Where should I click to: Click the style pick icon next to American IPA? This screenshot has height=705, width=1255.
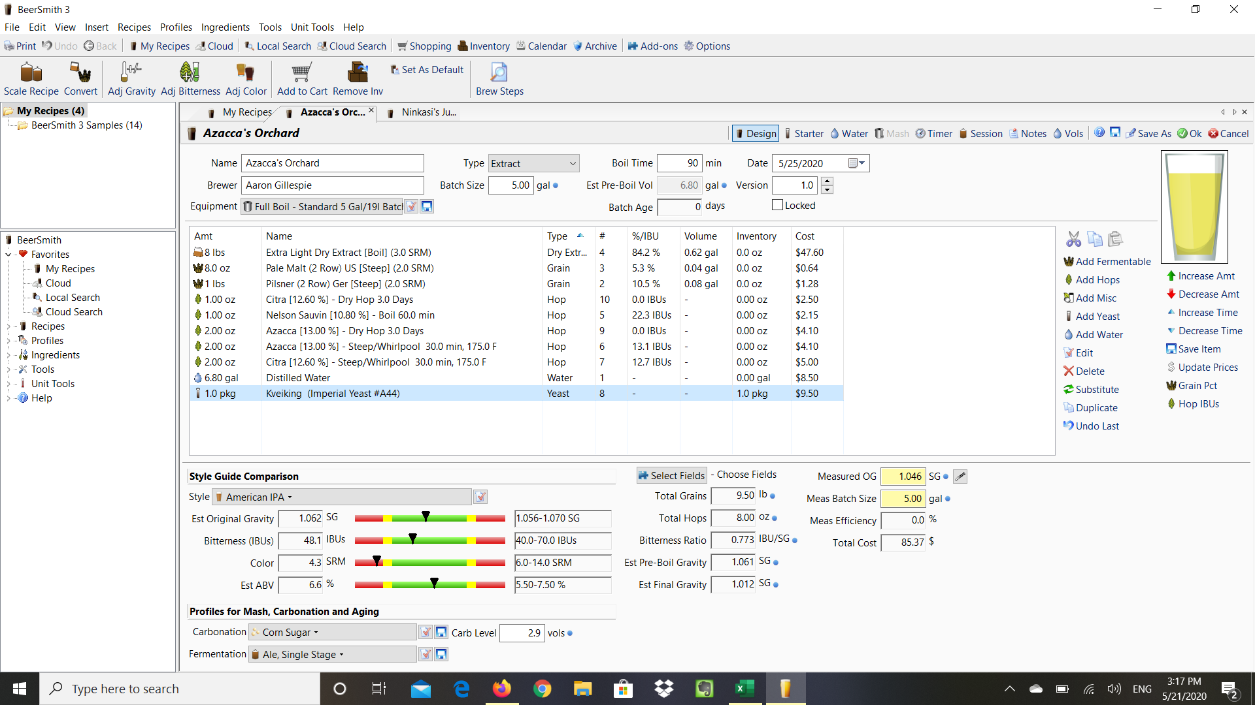coord(480,497)
